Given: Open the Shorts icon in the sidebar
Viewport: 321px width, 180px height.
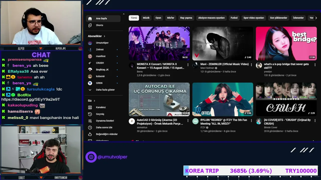Looking at the screenshot, I should tap(90, 25).
